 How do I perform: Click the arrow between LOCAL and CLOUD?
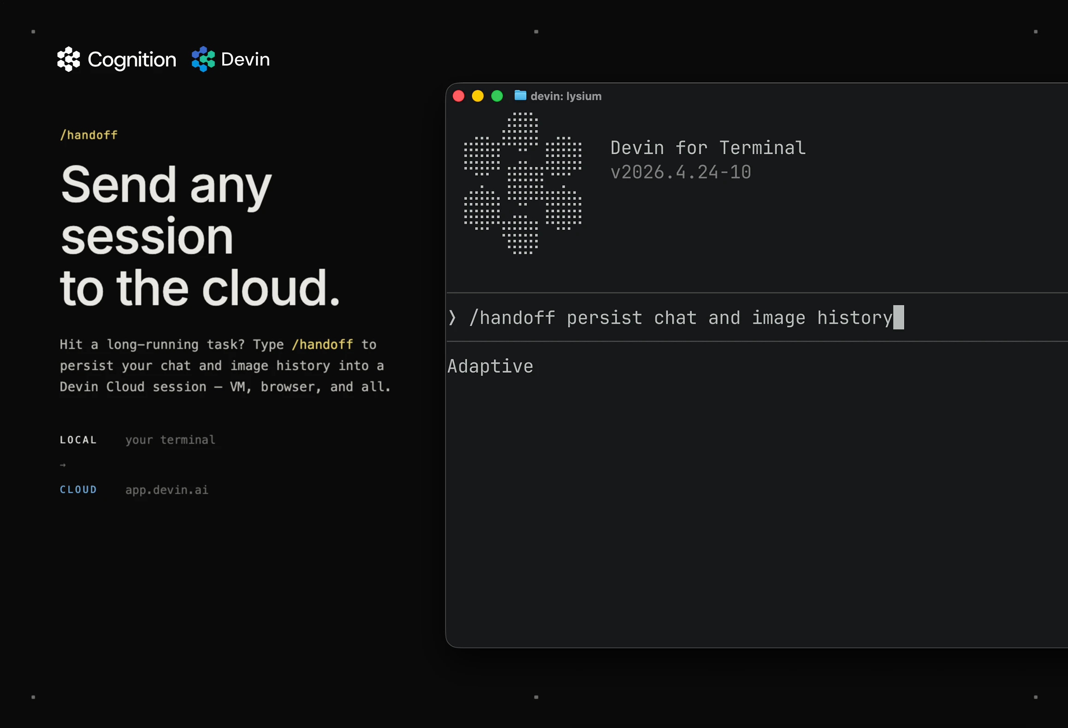click(63, 464)
